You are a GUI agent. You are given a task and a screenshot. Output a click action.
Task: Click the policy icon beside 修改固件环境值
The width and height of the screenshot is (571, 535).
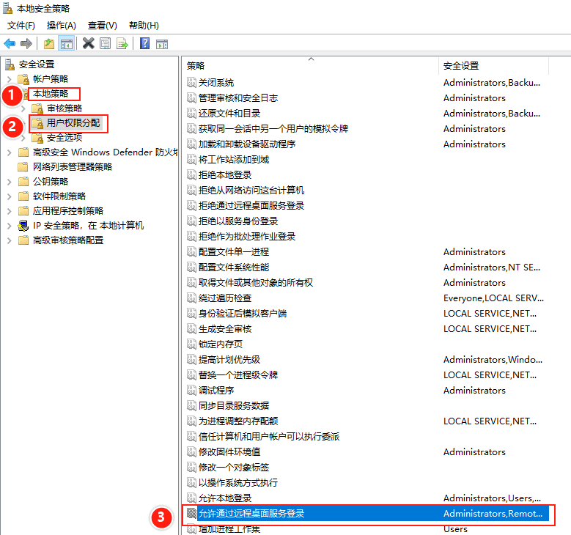tap(191, 452)
